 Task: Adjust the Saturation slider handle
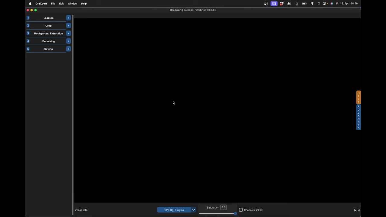coord(235,214)
